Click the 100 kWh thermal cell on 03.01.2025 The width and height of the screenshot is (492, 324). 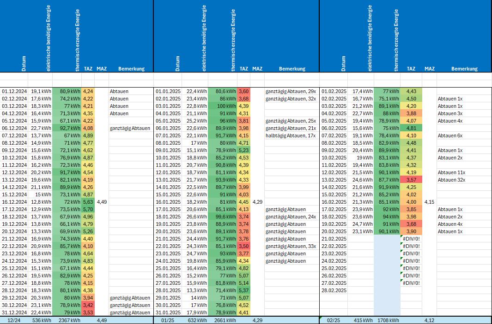pos(223,106)
